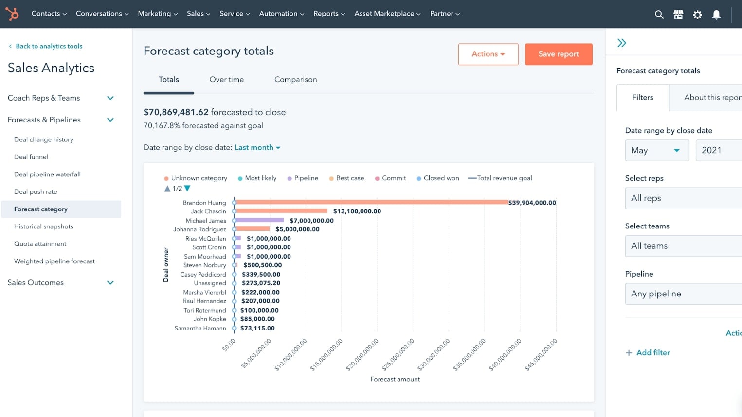The image size is (742, 417).
Task: Open the Last month date range dropdown
Action: 257,147
